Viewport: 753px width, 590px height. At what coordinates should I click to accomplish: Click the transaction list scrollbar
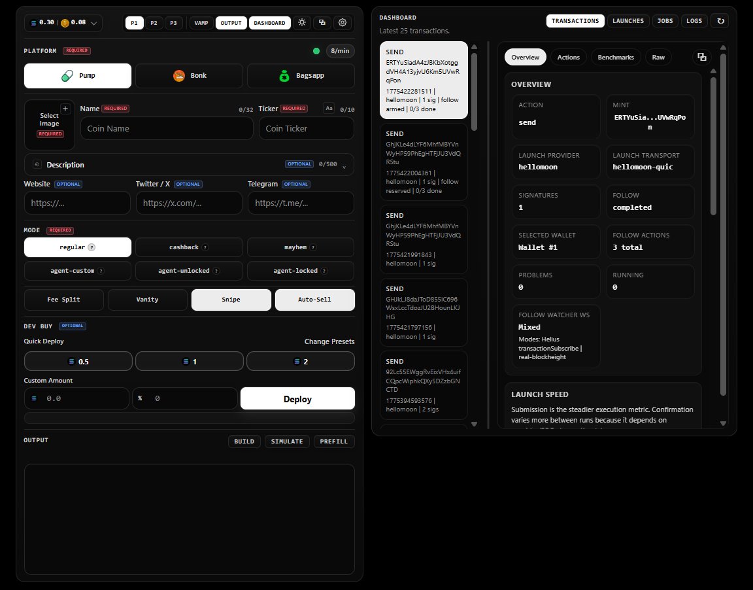click(474, 92)
